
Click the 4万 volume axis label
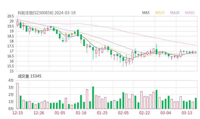[11, 80]
